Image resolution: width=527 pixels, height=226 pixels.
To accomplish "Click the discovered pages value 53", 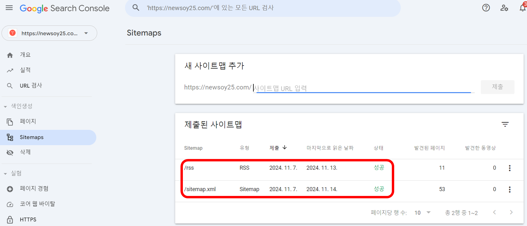I will tap(442, 189).
